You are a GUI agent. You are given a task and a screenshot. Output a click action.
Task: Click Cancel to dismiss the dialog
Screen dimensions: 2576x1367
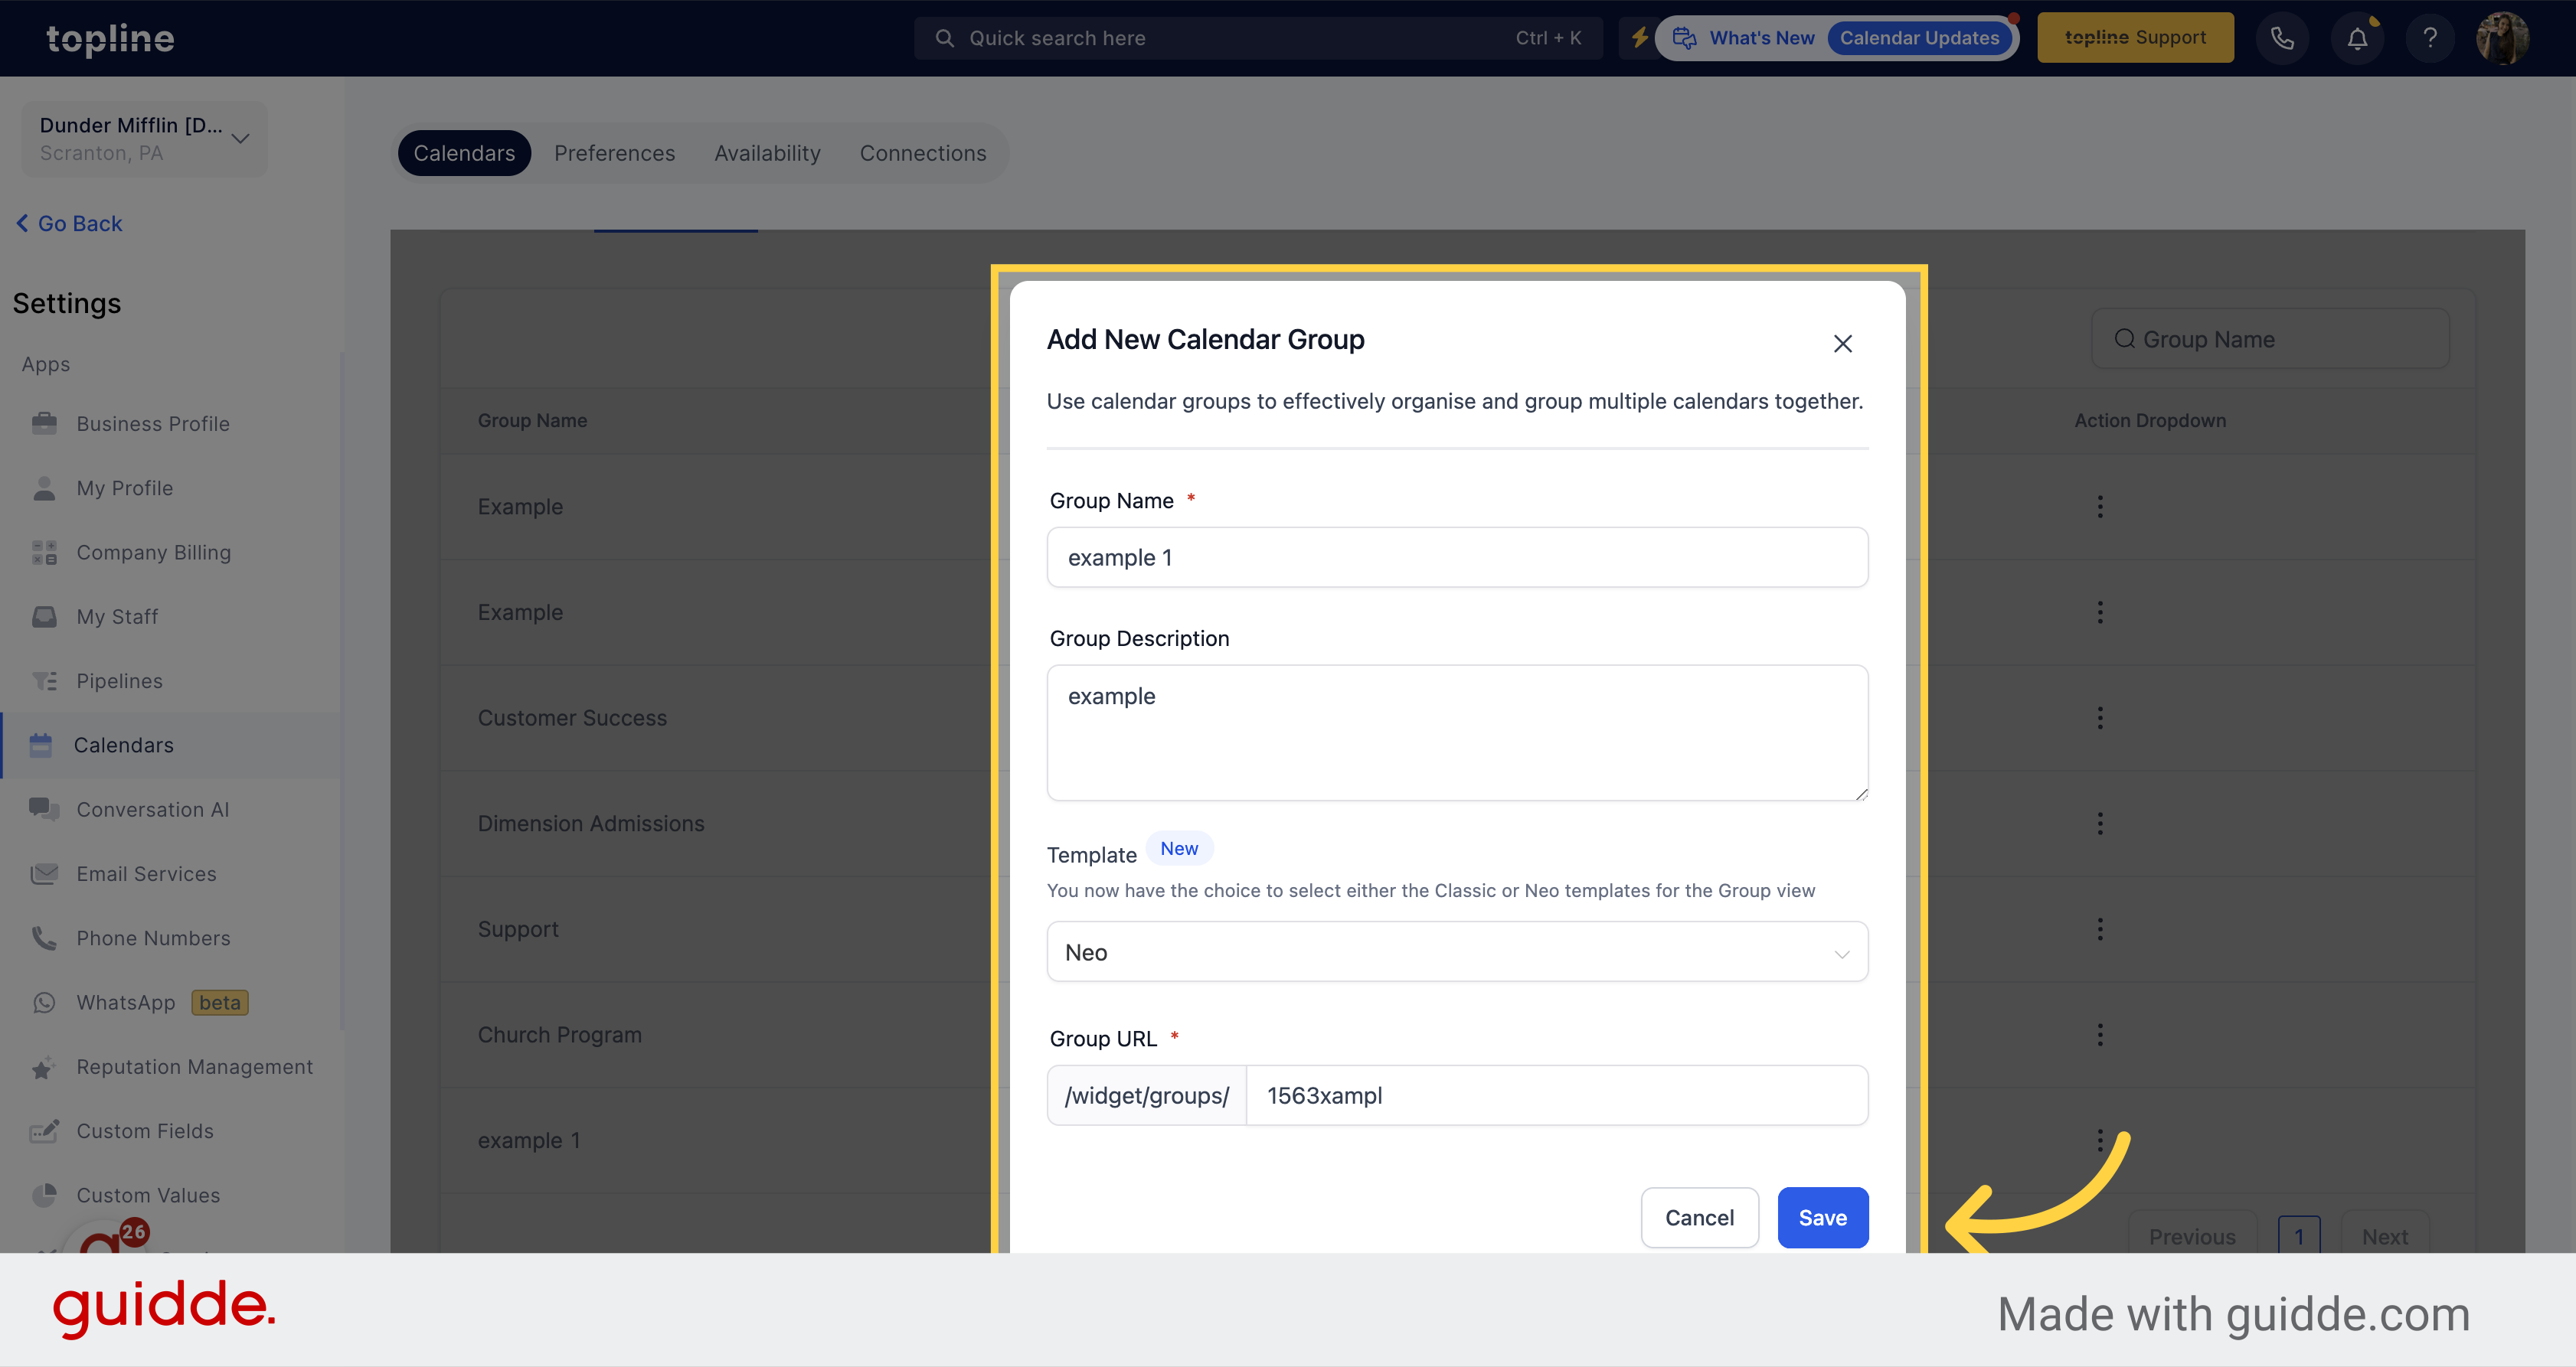pyautogui.click(x=1697, y=1215)
